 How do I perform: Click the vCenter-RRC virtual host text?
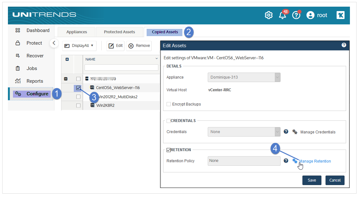(x=220, y=90)
